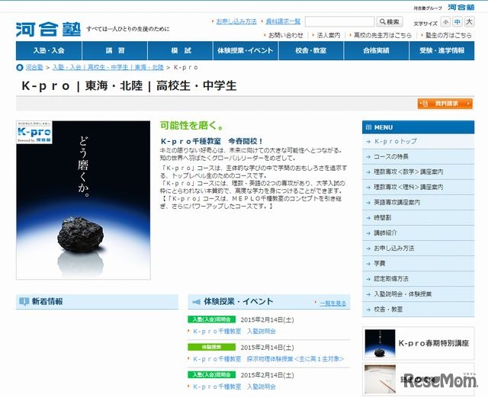Set text size to 大

coord(469,22)
